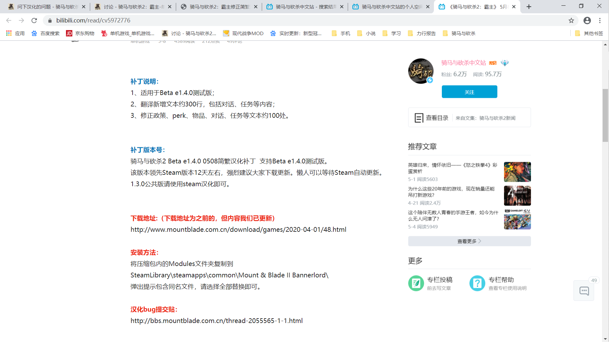
Task: Click the page vertical scrollbar thumb
Action: [x=606, y=116]
